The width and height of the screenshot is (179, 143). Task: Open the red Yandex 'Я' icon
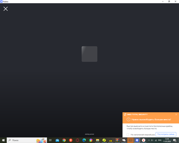pos(71,140)
